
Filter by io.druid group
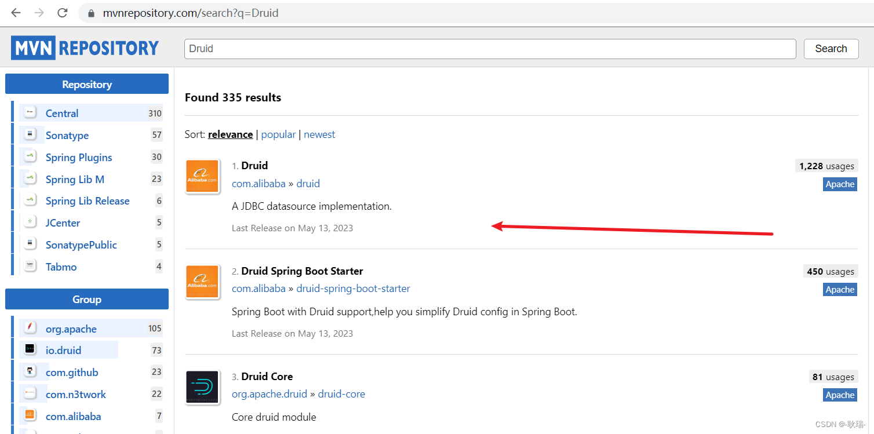63,351
